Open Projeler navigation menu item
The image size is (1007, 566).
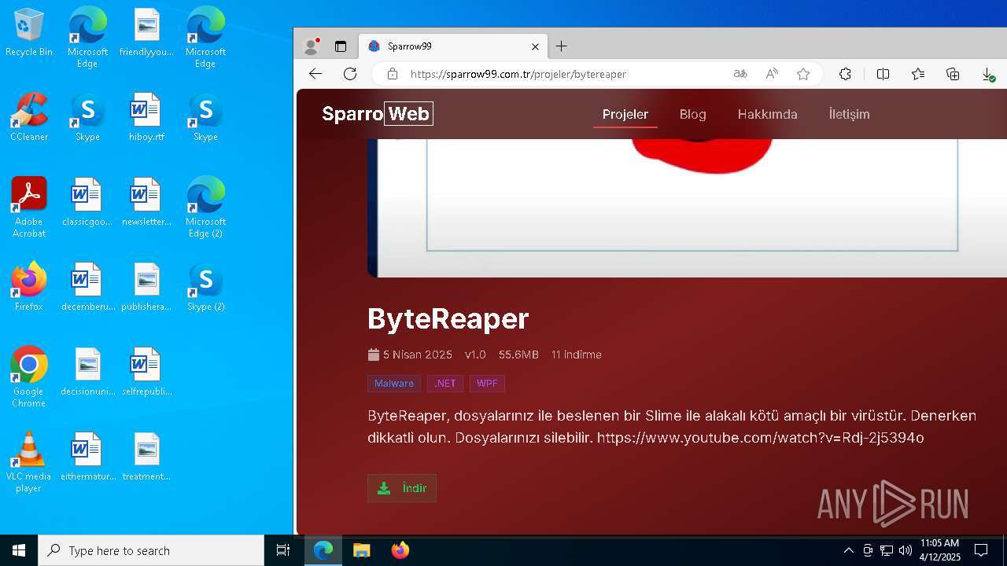625,114
